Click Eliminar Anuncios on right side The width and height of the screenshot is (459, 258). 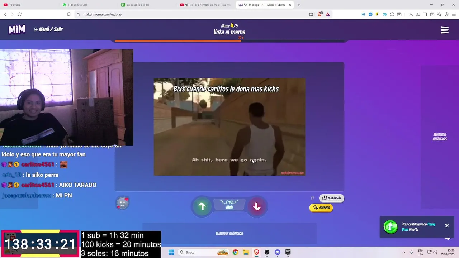pos(440,137)
